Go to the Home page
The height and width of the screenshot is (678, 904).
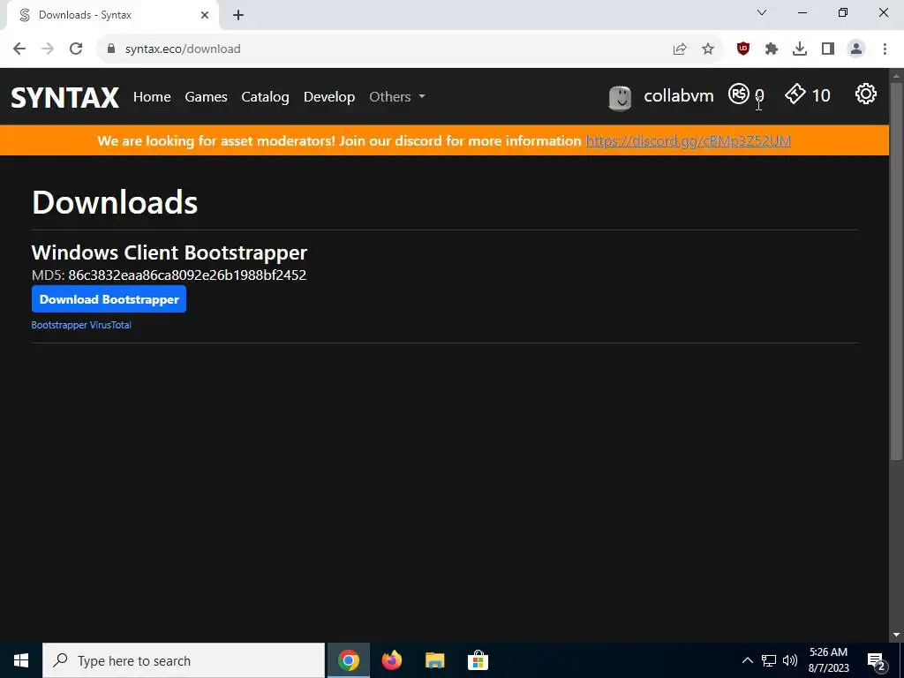tap(152, 97)
